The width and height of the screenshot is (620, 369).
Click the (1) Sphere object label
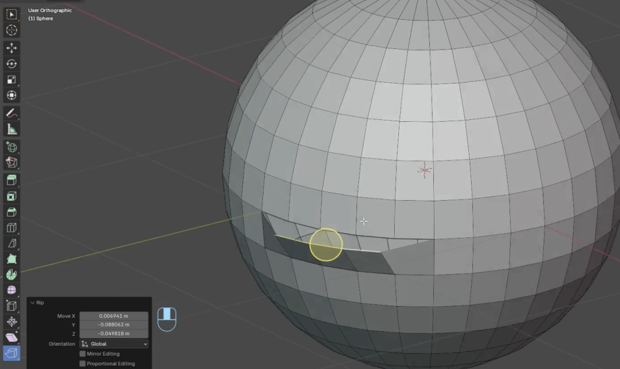click(x=40, y=18)
